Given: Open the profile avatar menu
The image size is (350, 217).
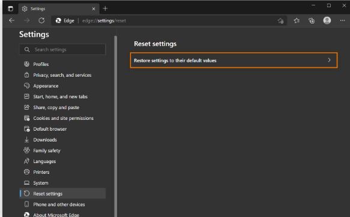Looking at the screenshot, I should (327, 20).
